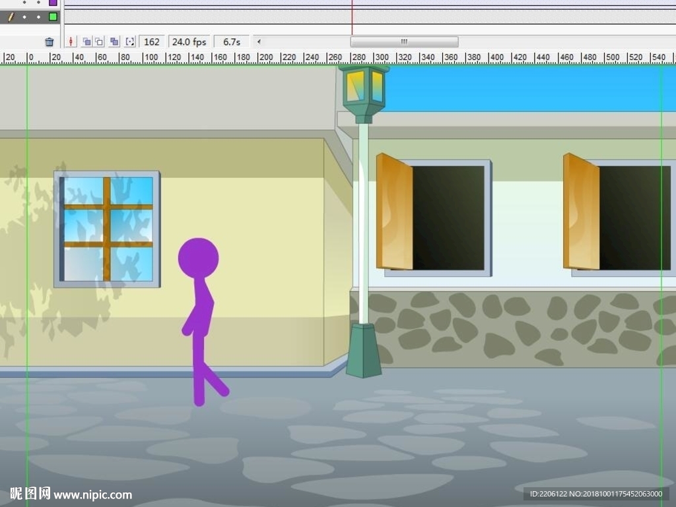The width and height of the screenshot is (676, 507).
Task: Hide the purple outline layer
Action: pyautogui.click(x=24, y=3)
